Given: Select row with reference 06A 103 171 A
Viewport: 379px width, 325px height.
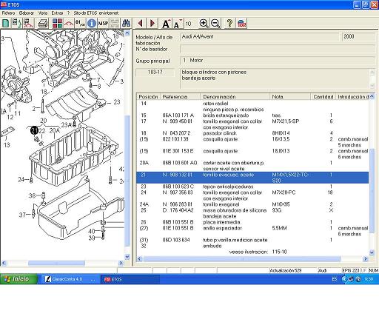Looking at the screenshot, I should pyautogui.click(x=252, y=115).
